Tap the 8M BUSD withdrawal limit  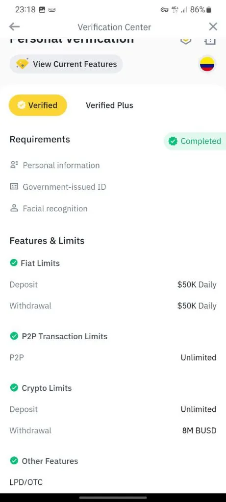[x=199, y=430]
